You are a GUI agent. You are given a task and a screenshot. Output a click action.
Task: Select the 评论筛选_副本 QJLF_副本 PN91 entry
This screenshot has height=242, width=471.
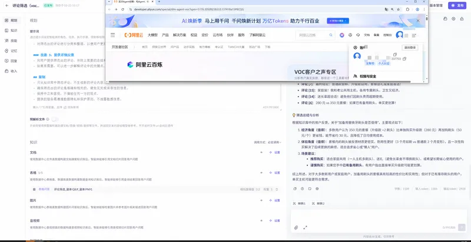156,190
